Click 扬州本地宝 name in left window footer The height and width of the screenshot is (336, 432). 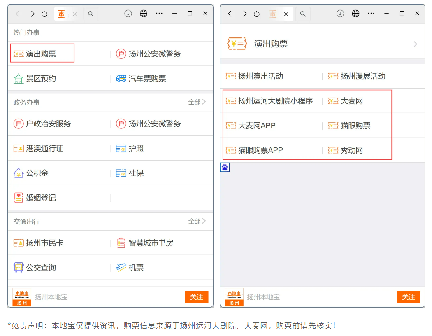pyautogui.click(x=51, y=297)
